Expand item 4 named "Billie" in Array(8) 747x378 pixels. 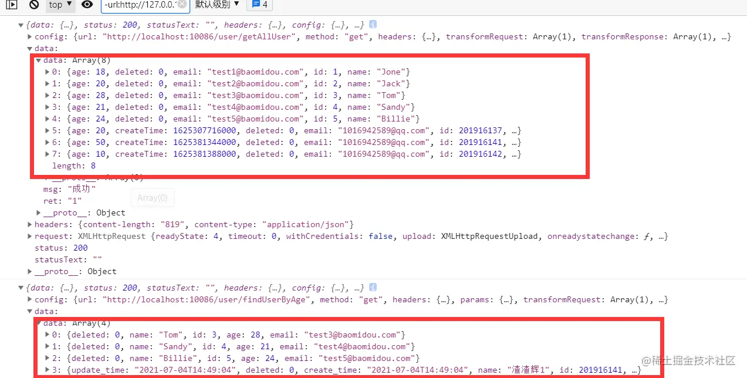click(48, 119)
